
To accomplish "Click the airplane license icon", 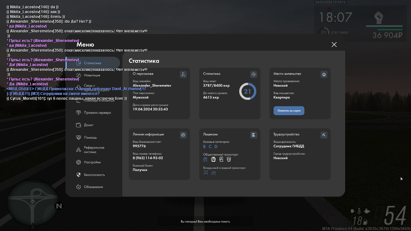I will [206, 173].
